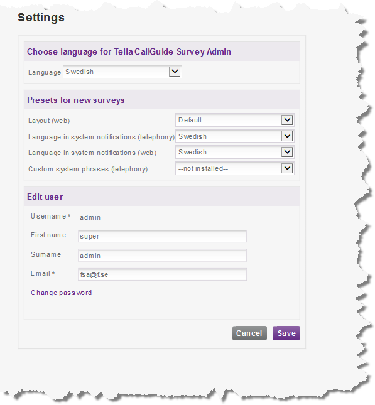Focus the Surname text field
The height and width of the screenshot is (405, 375).
[x=162, y=256]
